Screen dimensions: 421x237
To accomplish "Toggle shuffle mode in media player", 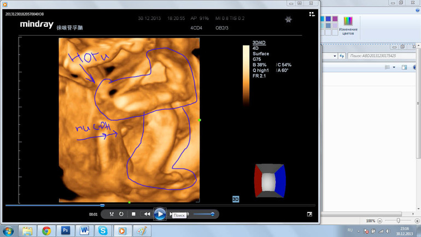I will tap(112, 214).
